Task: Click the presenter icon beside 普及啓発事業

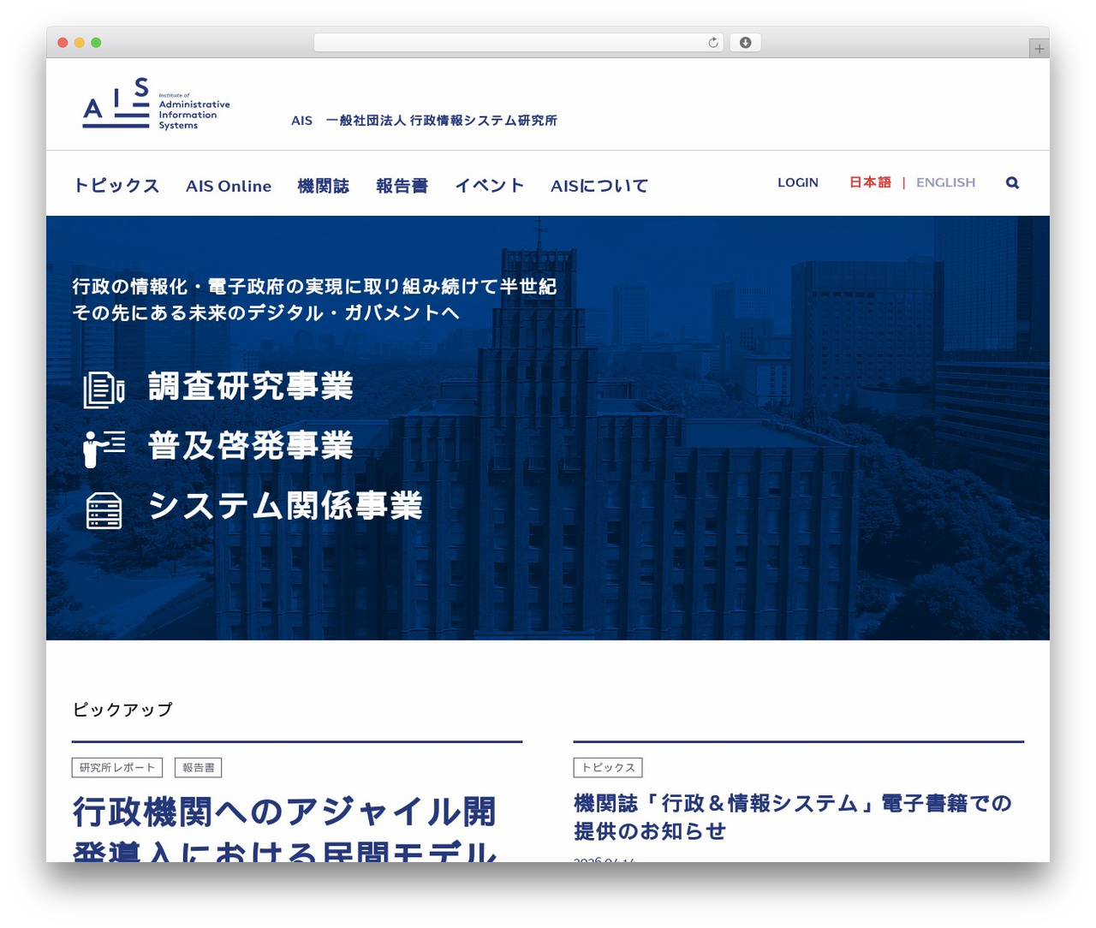Action: pos(104,448)
